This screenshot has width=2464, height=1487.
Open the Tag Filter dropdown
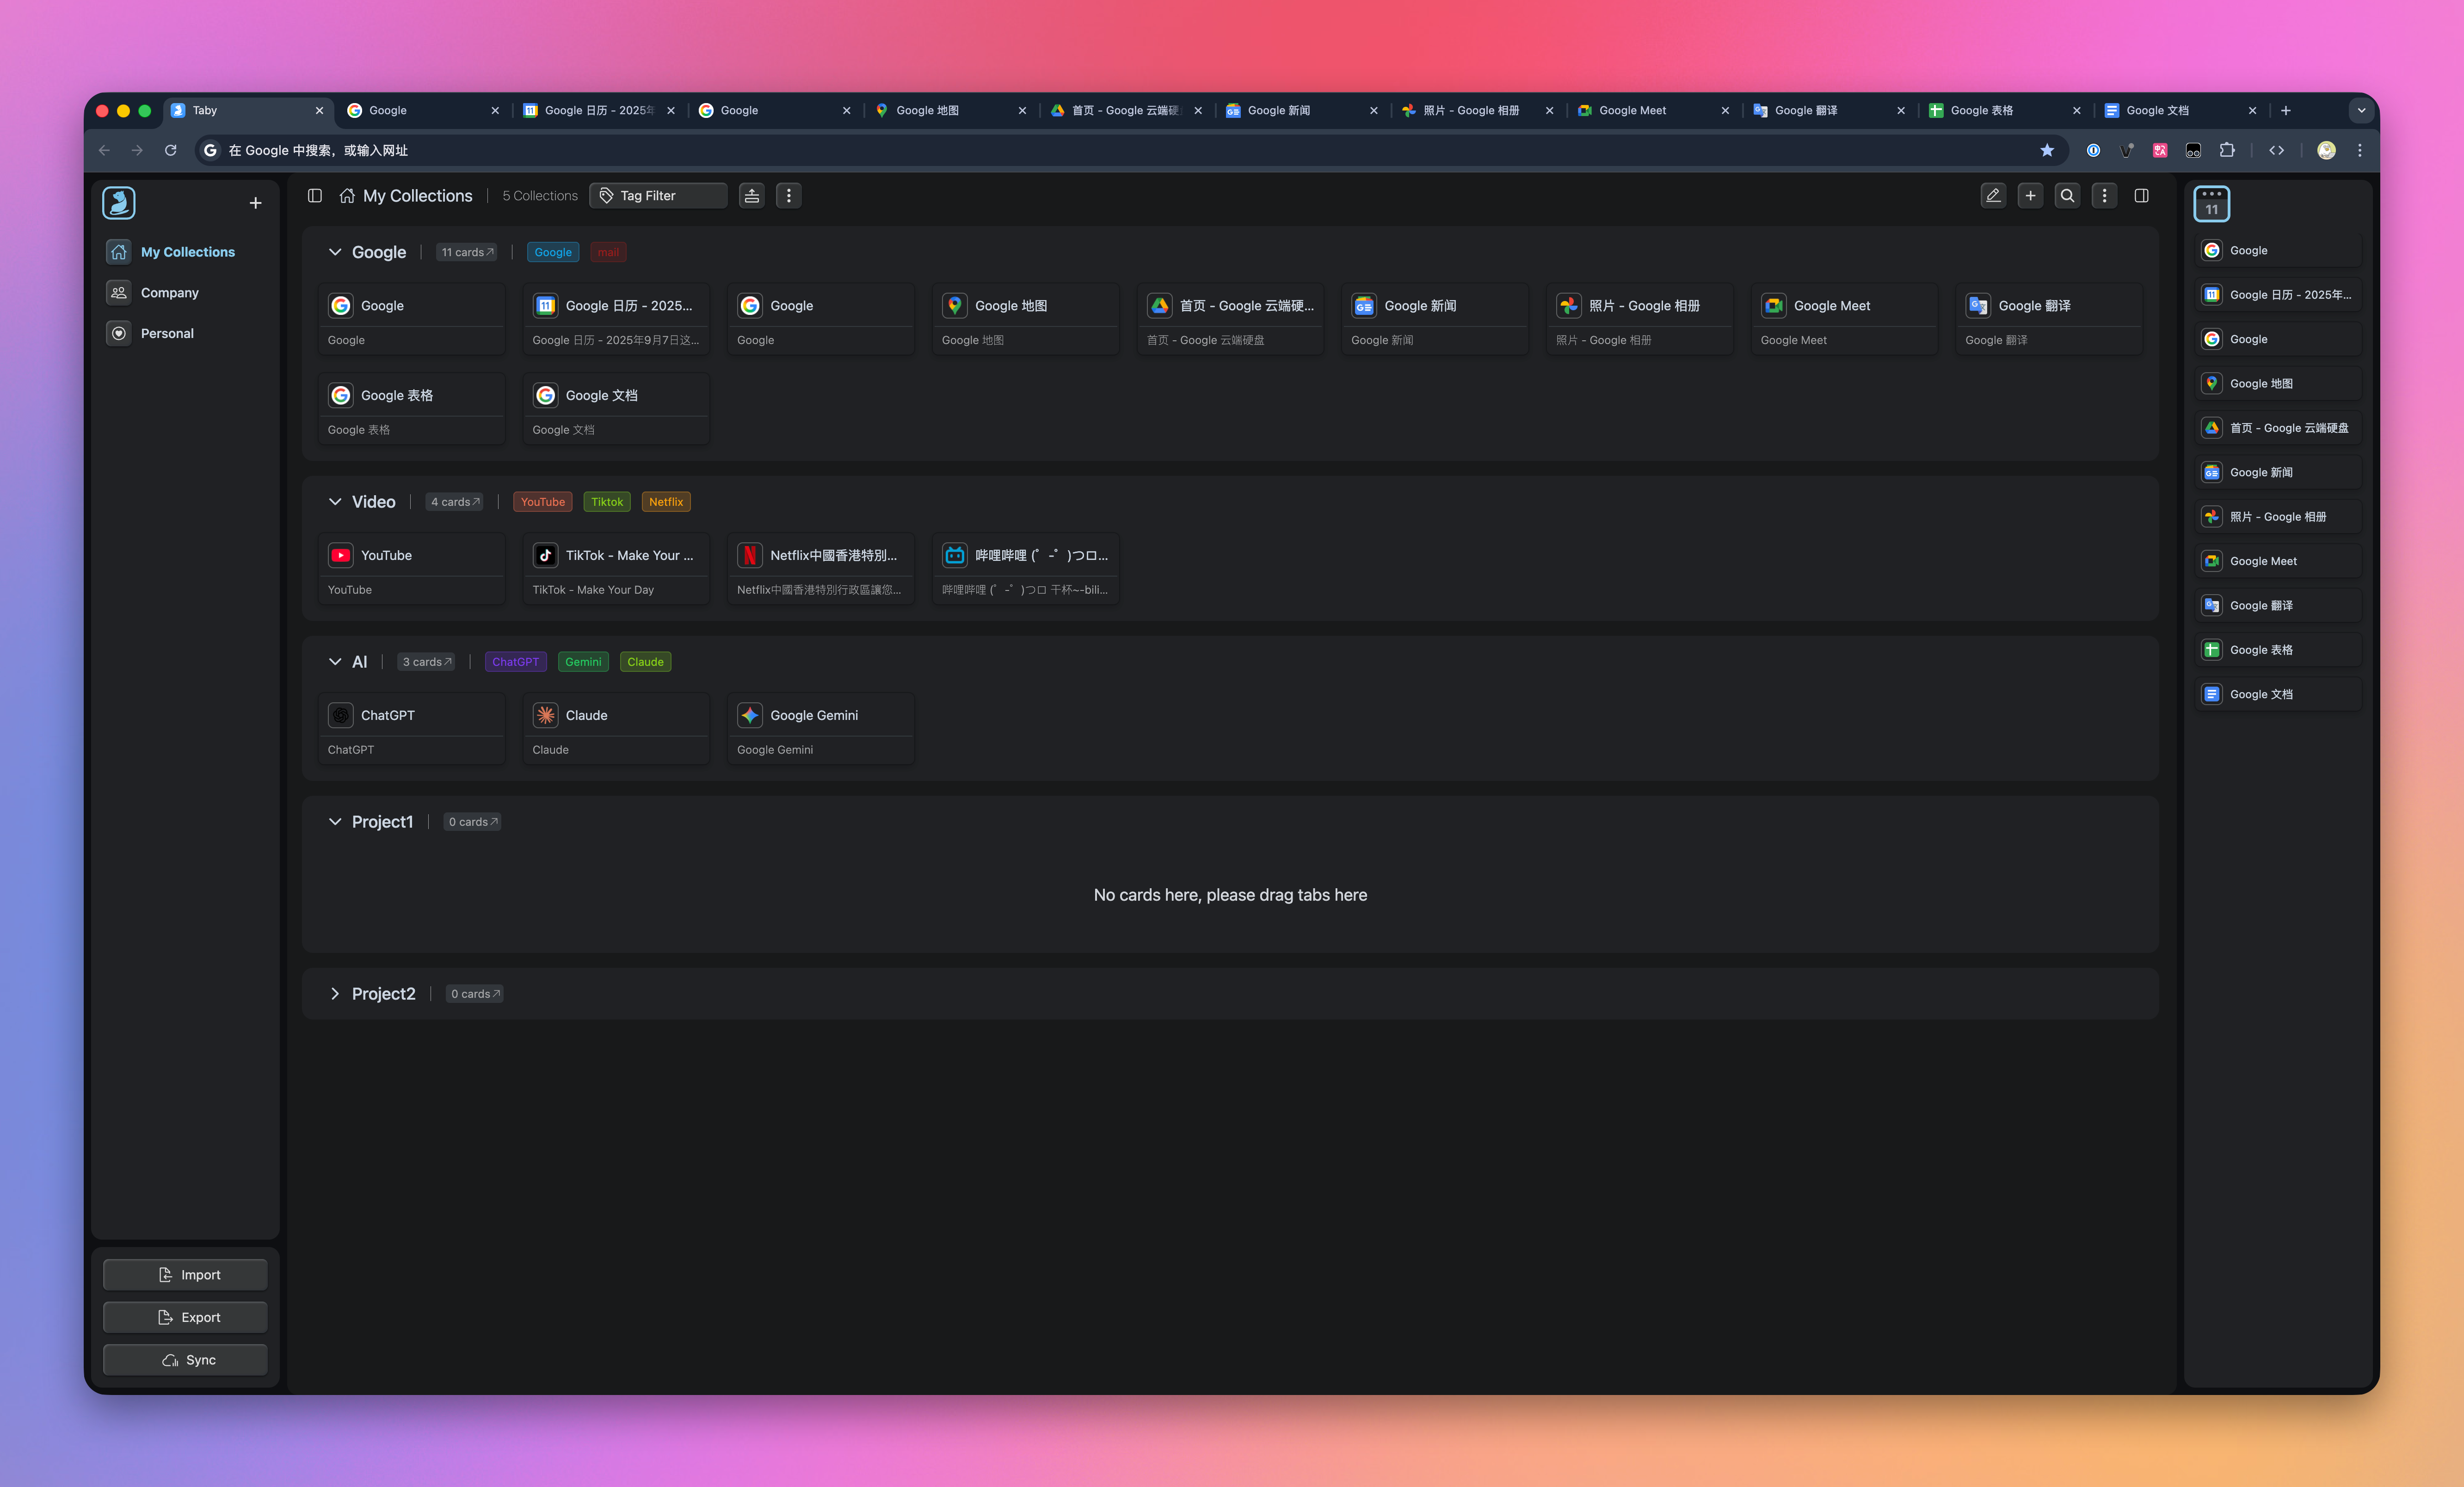click(x=658, y=196)
